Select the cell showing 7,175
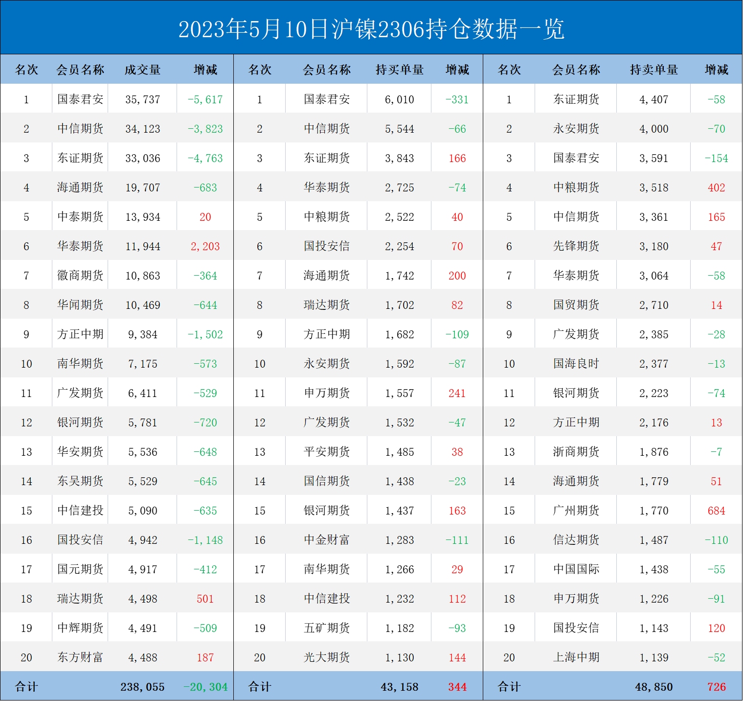 tap(142, 364)
